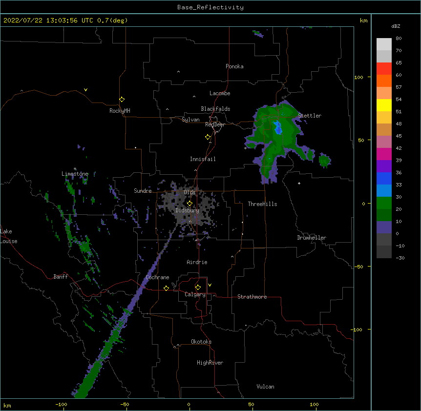Click the Vulcan label

pos(265,387)
